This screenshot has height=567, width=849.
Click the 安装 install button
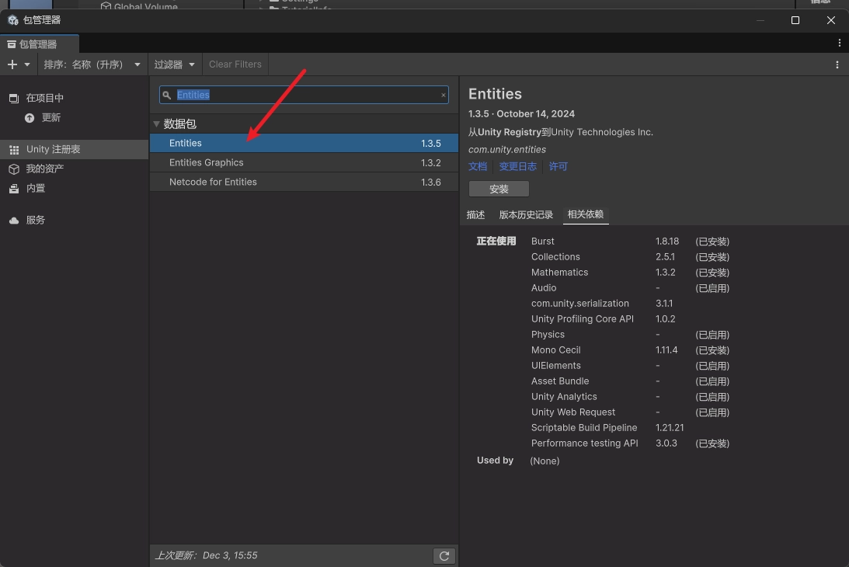499,189
